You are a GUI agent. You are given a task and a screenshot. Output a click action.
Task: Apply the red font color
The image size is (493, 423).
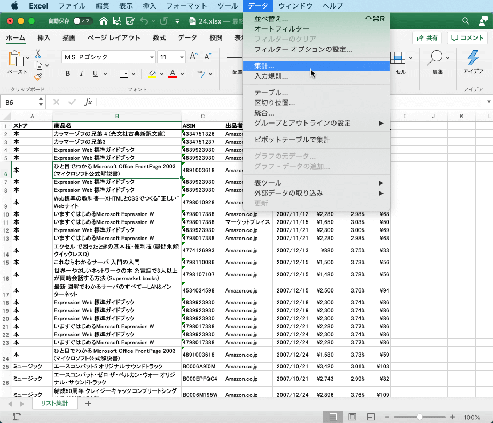click(173, 74)
